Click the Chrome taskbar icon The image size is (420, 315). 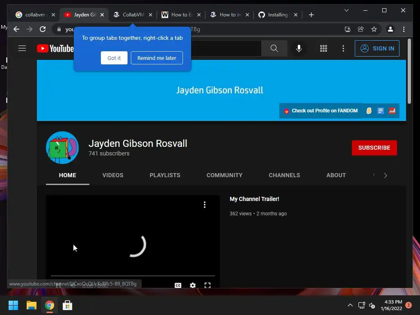coord(49,305)
